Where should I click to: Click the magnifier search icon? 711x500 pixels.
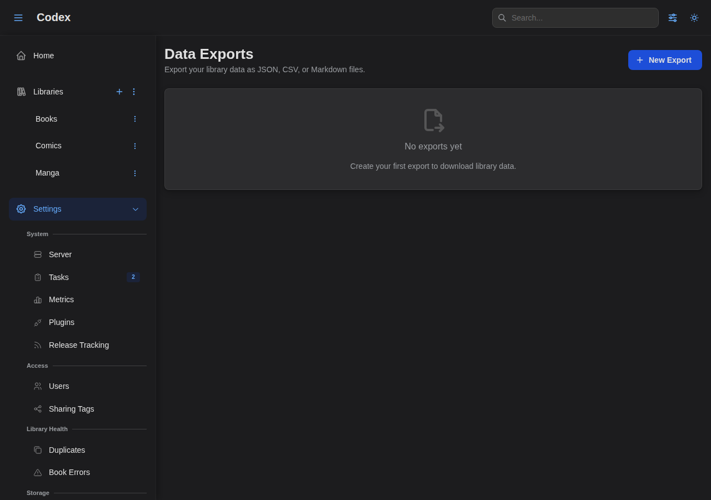point(502,18)
